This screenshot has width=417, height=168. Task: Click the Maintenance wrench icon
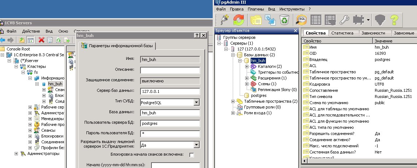[344, 20]
